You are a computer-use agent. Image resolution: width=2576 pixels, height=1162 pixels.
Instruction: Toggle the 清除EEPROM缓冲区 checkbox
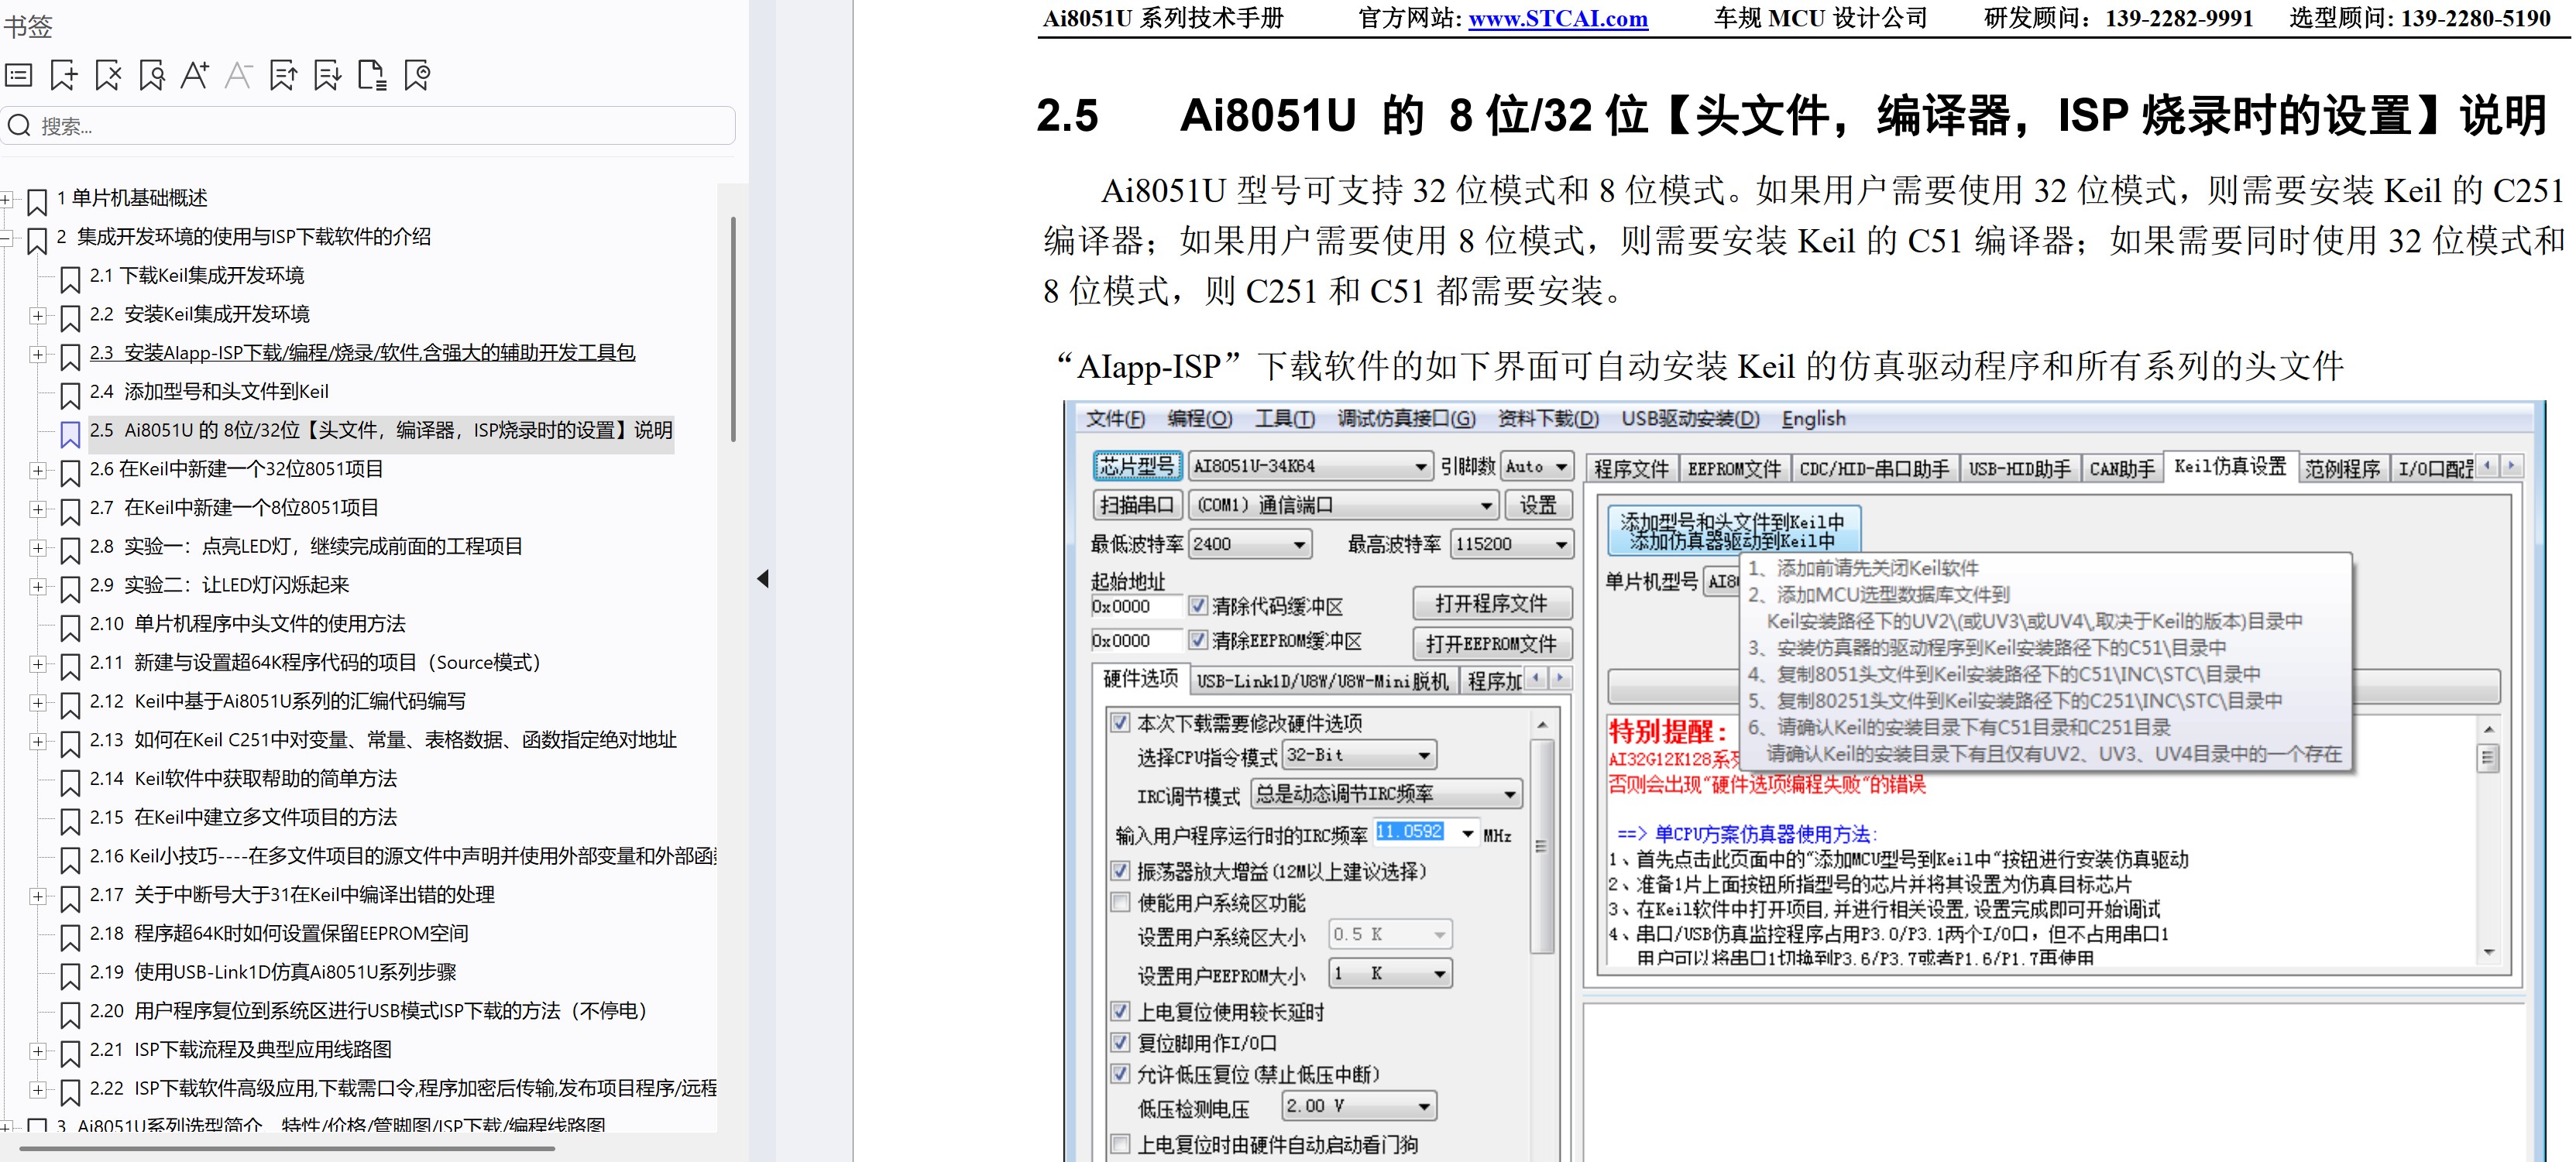[x=1198, y=639]
